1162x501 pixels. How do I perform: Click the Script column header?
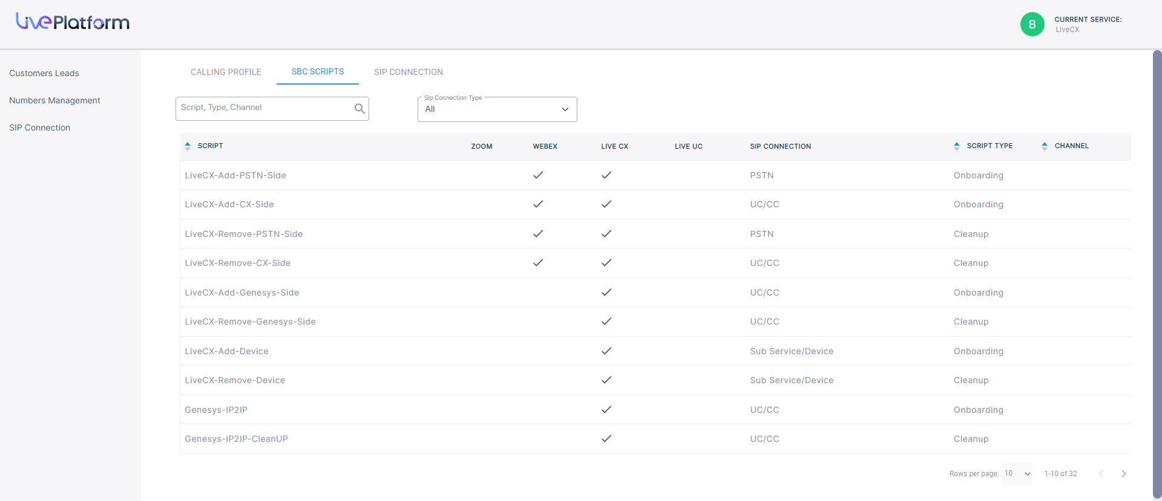(x=210, y=146)
